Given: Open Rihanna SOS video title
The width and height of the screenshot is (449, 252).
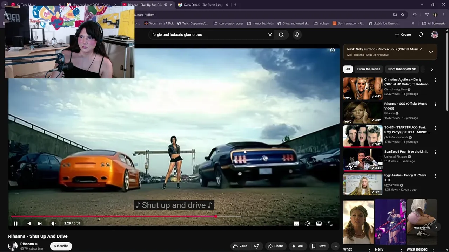Looking at the screenshot, I should tap(406, 106).
